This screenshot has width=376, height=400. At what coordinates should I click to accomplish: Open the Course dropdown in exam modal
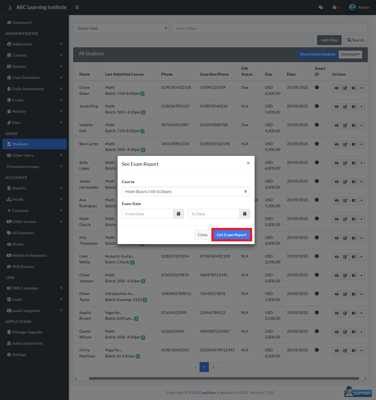coord(186,192)
